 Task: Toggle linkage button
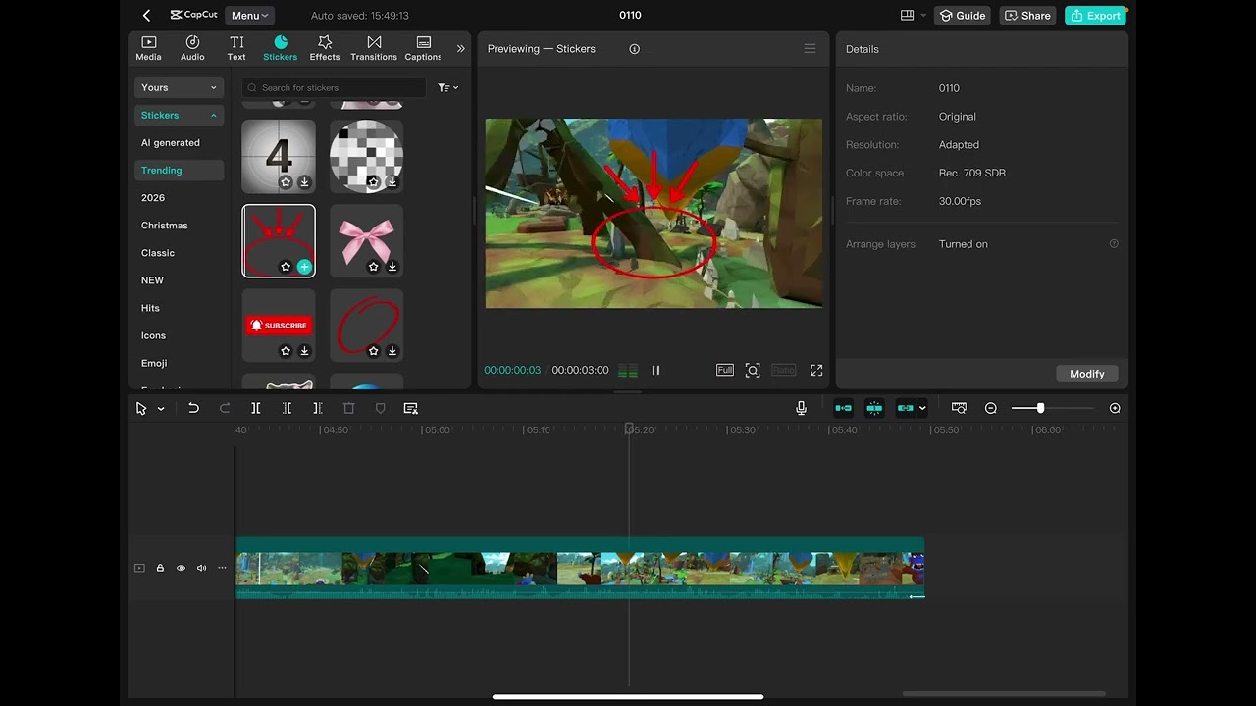click(x=905, y=409)
